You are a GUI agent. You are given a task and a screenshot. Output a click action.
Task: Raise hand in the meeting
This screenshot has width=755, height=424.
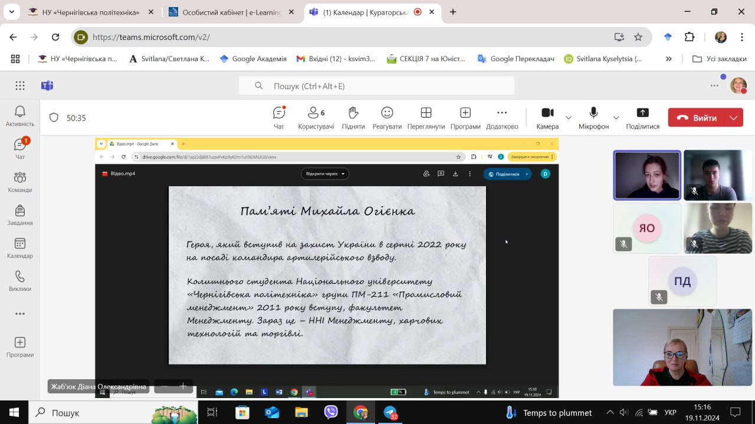353,118
